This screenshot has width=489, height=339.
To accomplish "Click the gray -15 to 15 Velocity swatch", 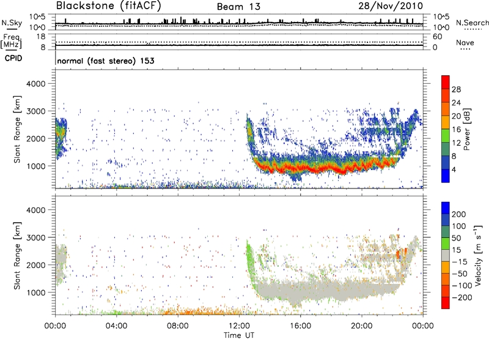I will (x=446, y=255).
